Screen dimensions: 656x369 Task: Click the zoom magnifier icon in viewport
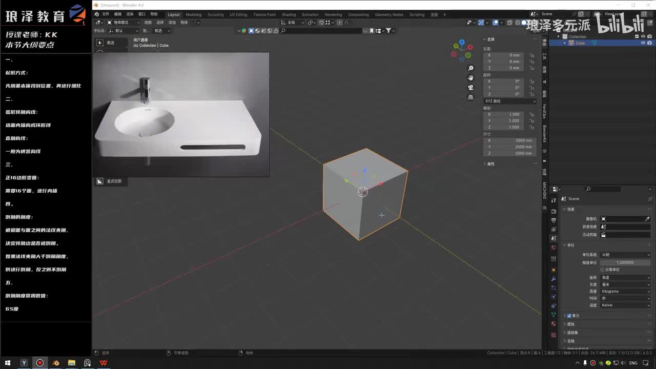(470, 68)
